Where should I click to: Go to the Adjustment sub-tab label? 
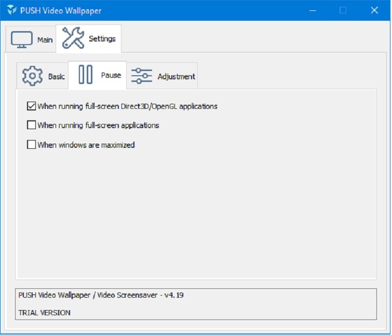[177, 77]
